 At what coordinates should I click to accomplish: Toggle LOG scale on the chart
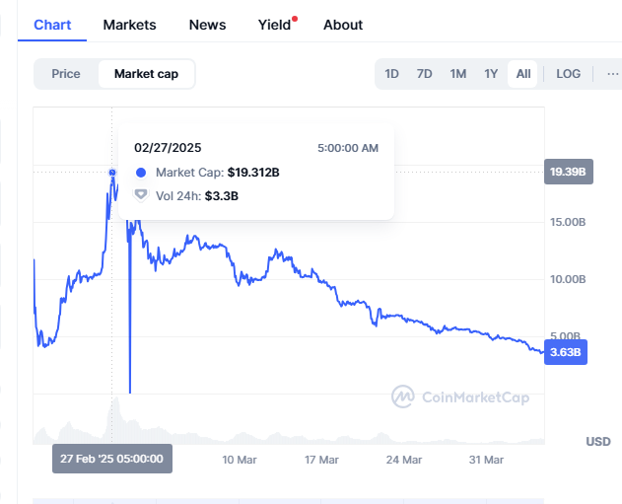click(x=569, y=74)
